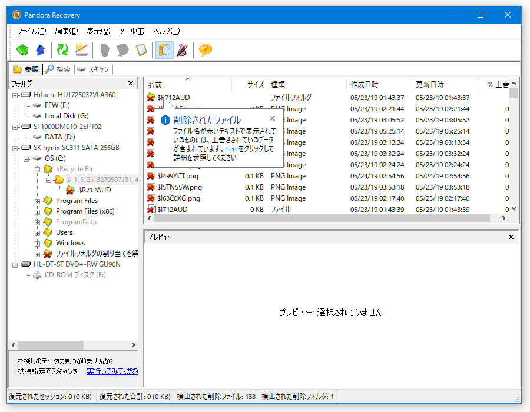The width and height of the screenshot is (530, 412).
Task: Click the green Refresh arrows icon
Action: pos(62,50)
